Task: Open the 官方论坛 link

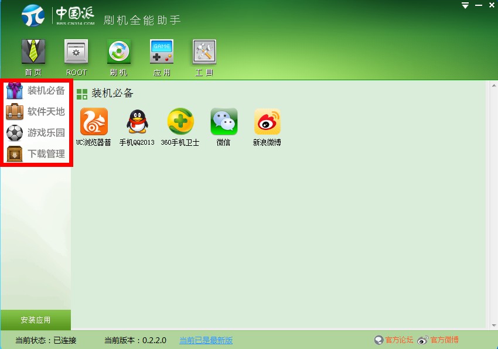Action: coord(399,340)
